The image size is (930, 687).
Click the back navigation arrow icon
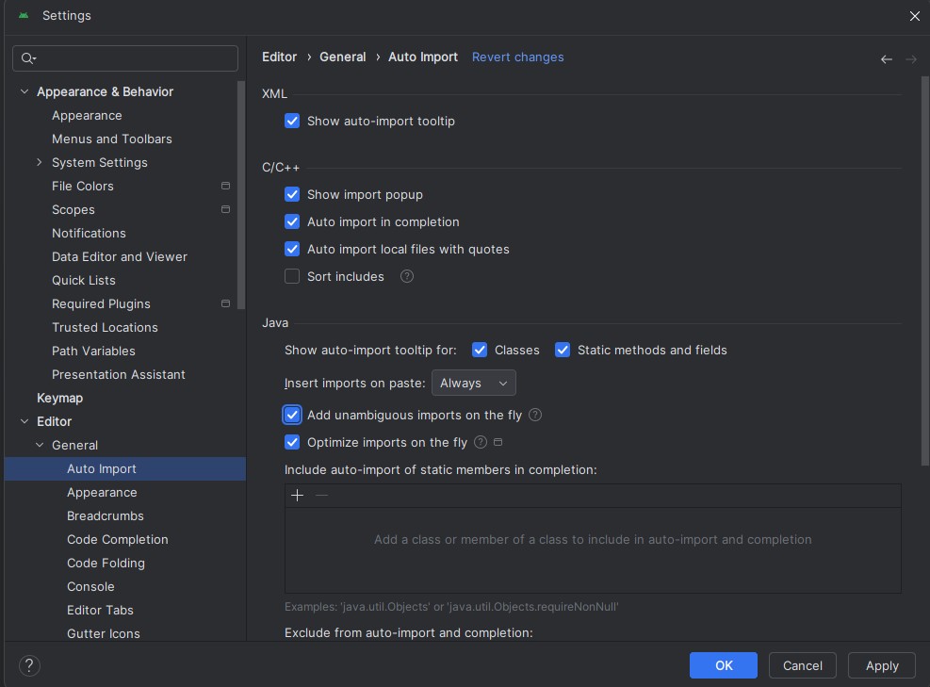(886, 59)
